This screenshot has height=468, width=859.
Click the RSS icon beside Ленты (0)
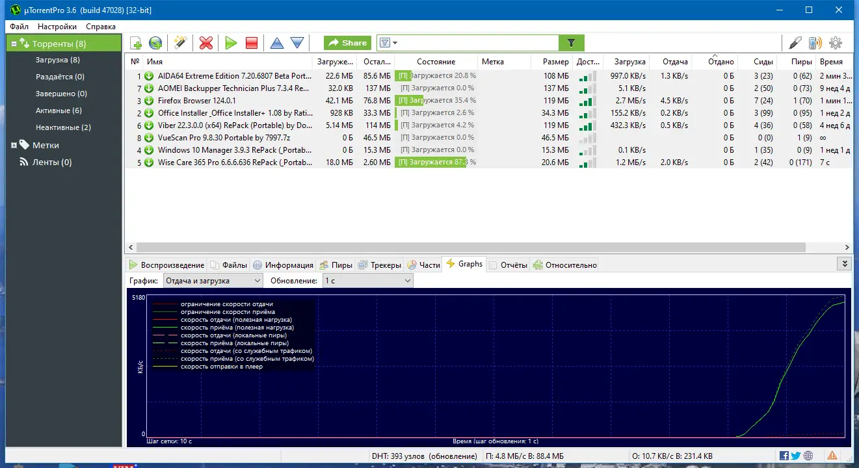click(x=24, y=162)
